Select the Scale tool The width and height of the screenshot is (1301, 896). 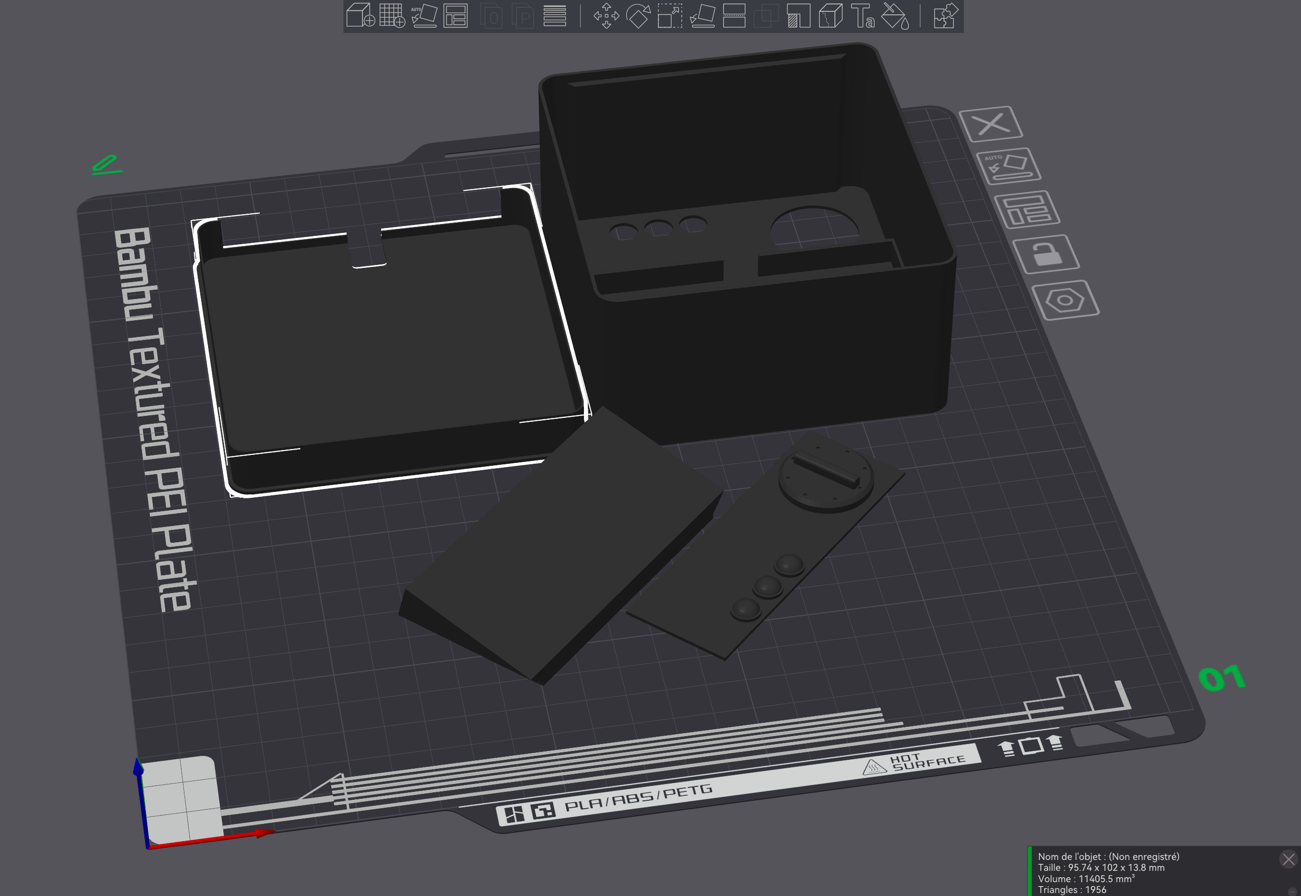coord(670,17)
